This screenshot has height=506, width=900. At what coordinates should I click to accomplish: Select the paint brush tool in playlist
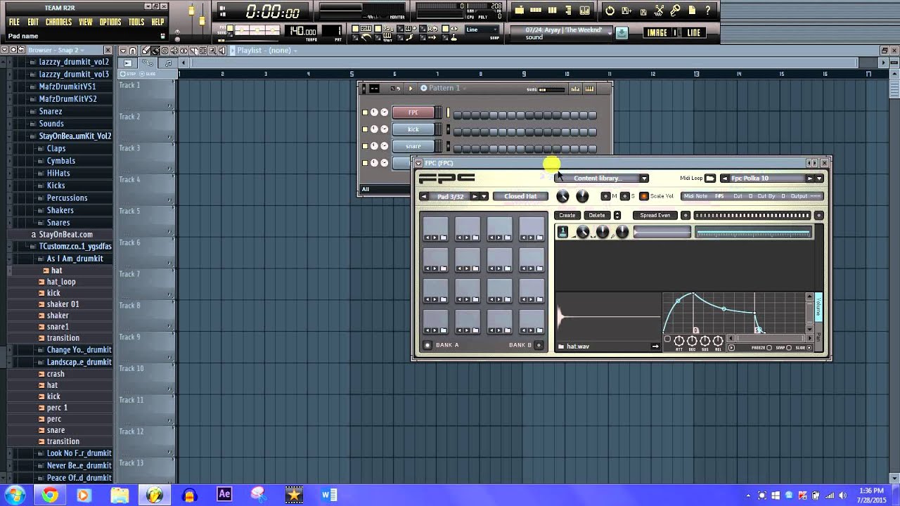[x=155, y=50]
